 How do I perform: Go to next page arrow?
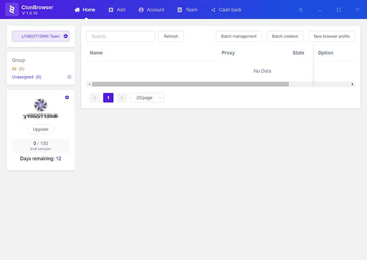pos(122,97)
